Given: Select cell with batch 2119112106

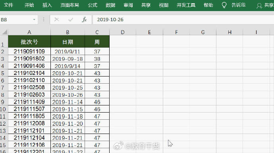Looking at the screenshot, I should pos(29,145).
